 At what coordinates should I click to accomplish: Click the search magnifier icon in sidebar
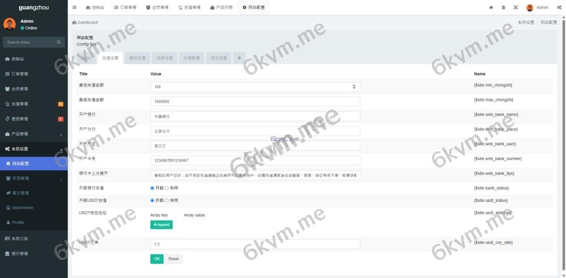click(x=59, y=42)
